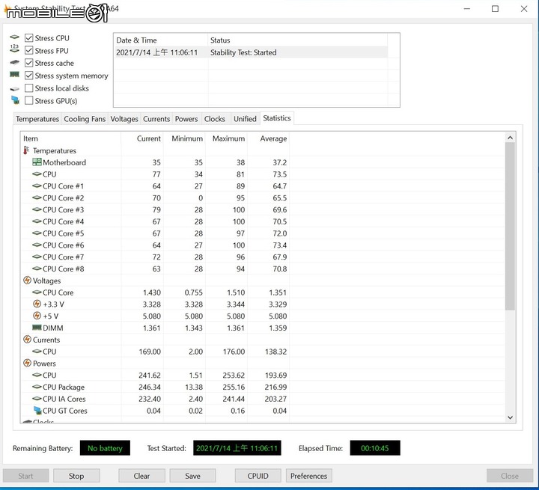The image size is (539, 490).
Task: Click the 123 icon beside Stress FPU
Action: (x=14, y=49)
